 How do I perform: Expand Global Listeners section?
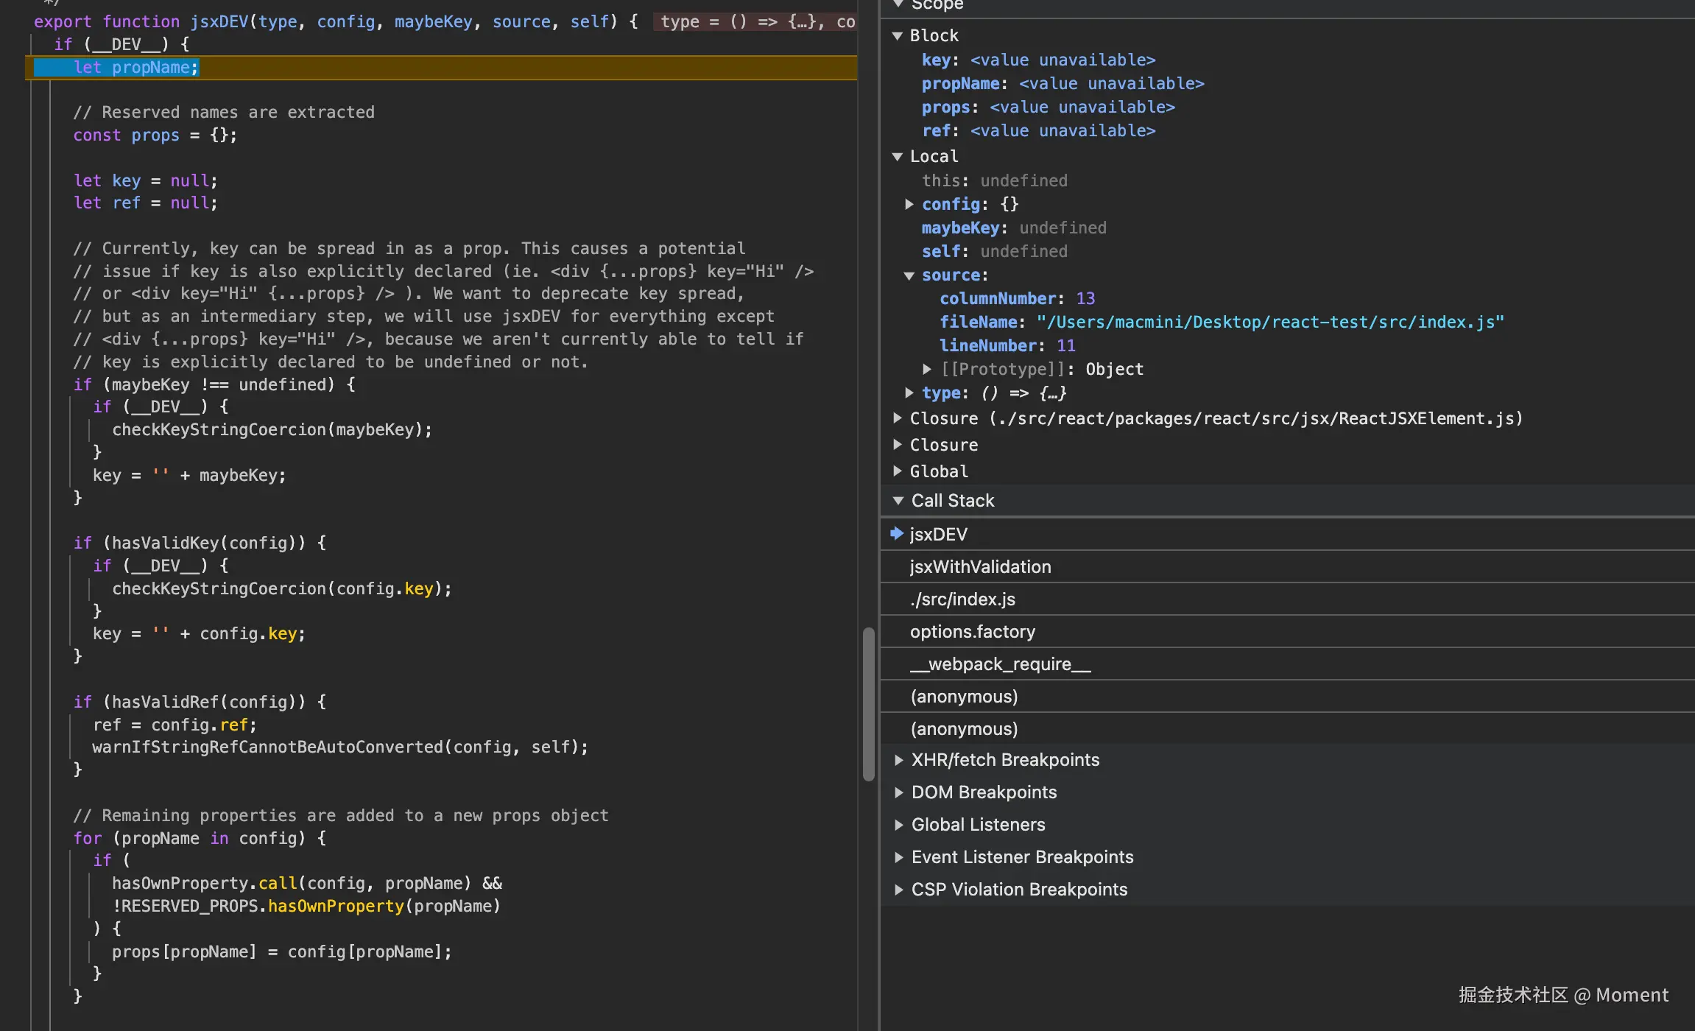coord(898,825)
